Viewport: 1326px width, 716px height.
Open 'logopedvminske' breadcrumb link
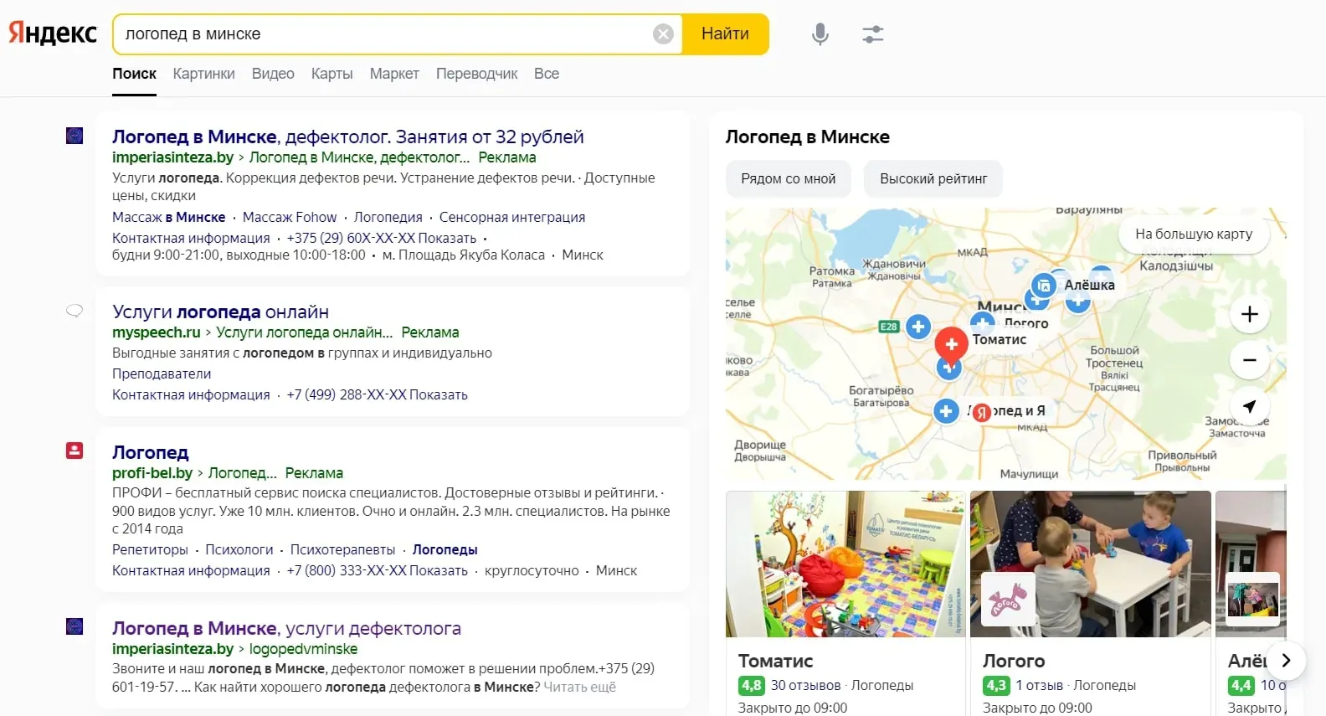303,649
